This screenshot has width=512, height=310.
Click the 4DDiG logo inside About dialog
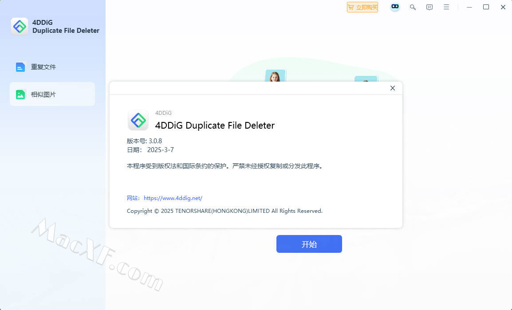pos(138,121)
